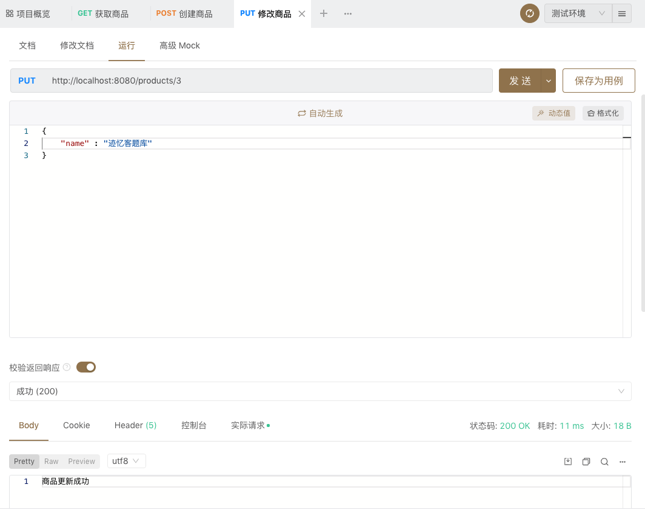Open the 高级 Mock sub-tab
The height and width of the screenshot is (510, 645).
(179, 45)
